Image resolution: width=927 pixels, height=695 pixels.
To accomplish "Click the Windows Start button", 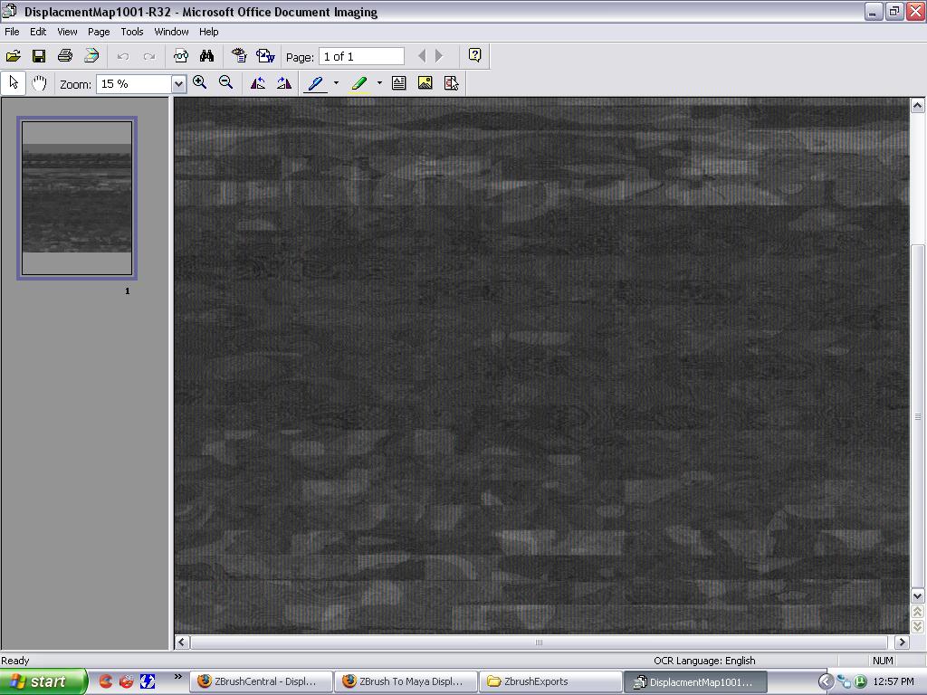I will click(43, 681).
